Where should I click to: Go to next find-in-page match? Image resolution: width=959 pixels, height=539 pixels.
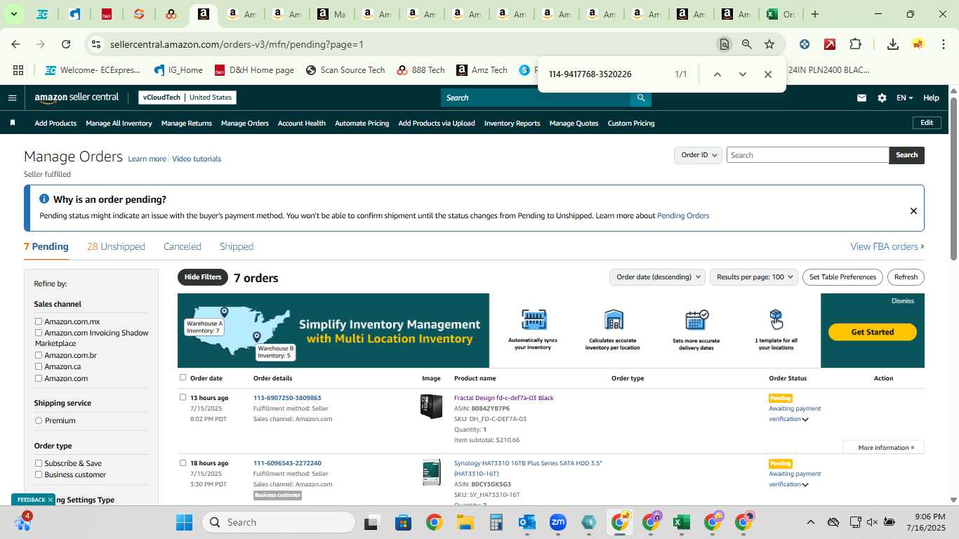[x=742, y=74]
